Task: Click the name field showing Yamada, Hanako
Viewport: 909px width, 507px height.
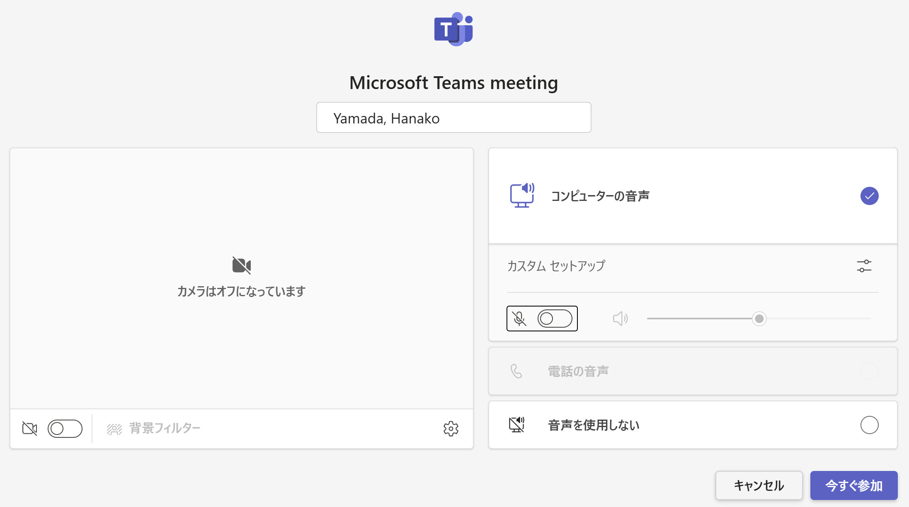Action: tap(453, 118)
